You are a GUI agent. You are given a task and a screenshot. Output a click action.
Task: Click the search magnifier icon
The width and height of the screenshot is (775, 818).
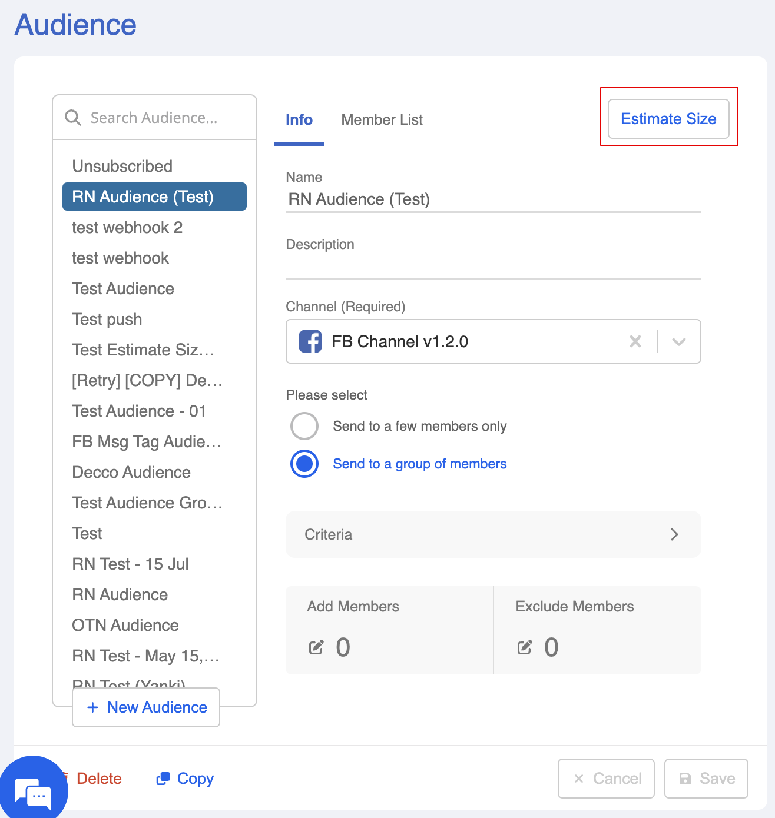[x=73, y=118]
